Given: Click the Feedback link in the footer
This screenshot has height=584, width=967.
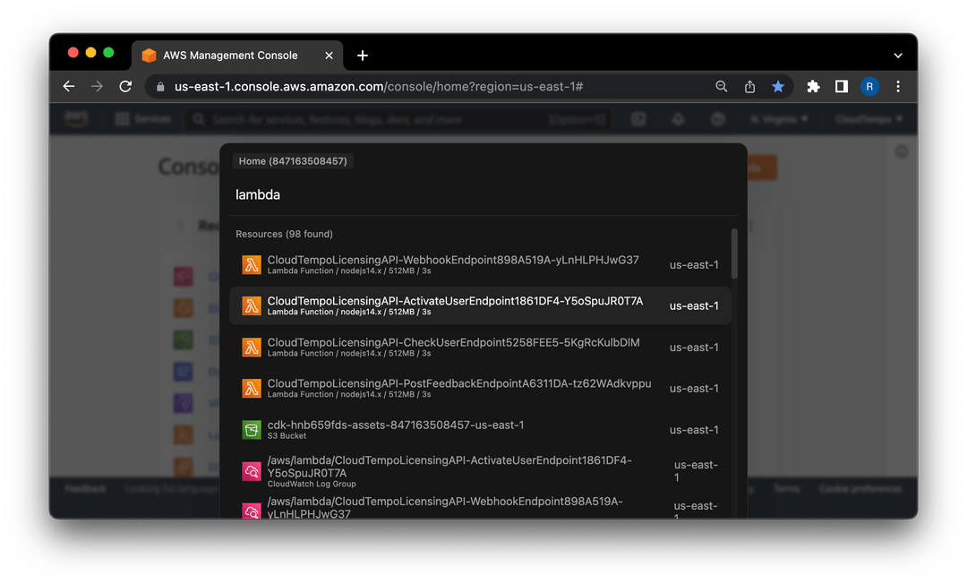Looking at the screenshot, I should coord(86,489).
